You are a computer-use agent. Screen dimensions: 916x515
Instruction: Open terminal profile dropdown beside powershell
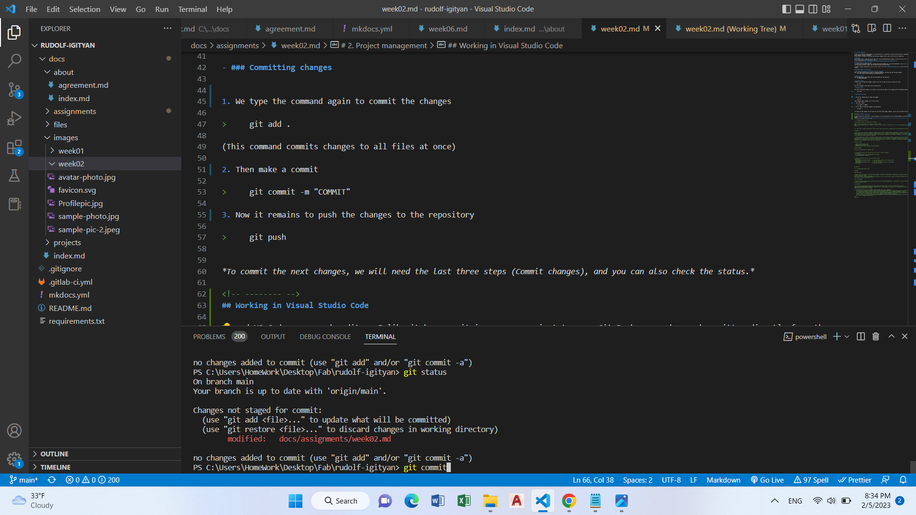848,336
